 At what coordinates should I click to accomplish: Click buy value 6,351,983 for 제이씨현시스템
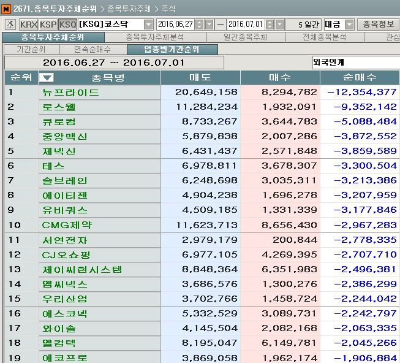pos(289,270)
